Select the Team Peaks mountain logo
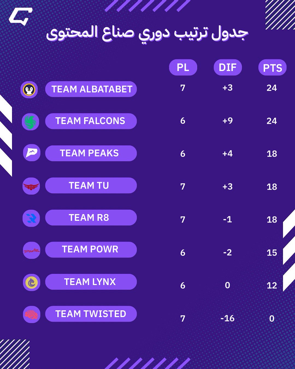The image size is (295, 369). (32, 153)
